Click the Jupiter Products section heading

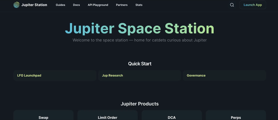(x=139, y=104)
